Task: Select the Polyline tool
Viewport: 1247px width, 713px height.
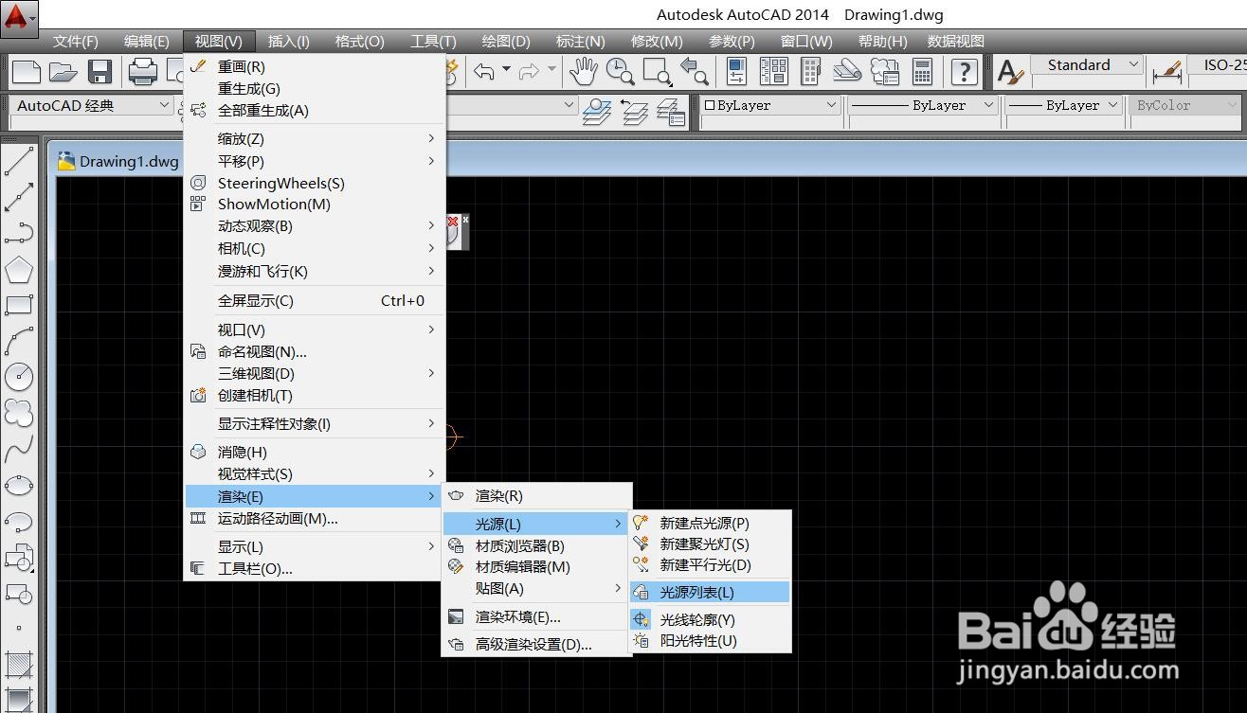Action: point(19,233)
